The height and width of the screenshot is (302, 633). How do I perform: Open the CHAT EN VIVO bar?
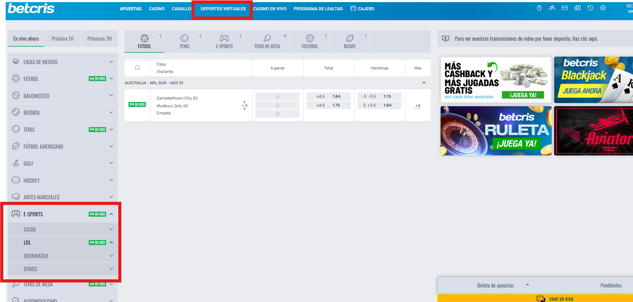tap(535, 298)
